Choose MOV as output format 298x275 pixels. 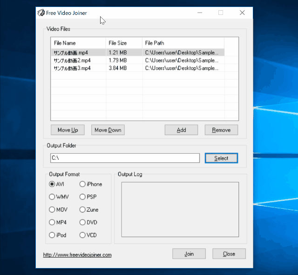tap(58, 210)
